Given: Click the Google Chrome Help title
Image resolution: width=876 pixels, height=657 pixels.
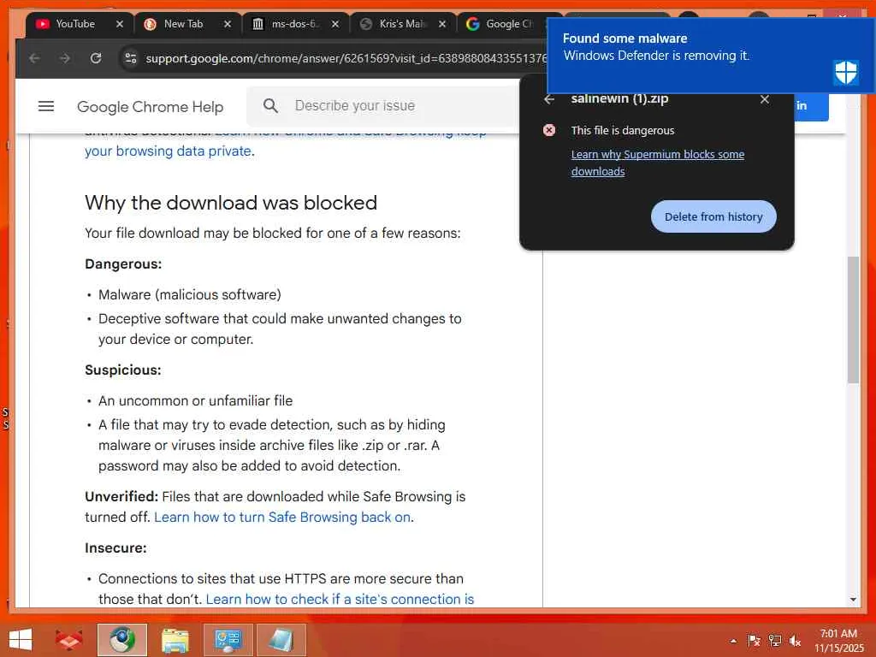Looking at the screenshot, I should [151, 107].
